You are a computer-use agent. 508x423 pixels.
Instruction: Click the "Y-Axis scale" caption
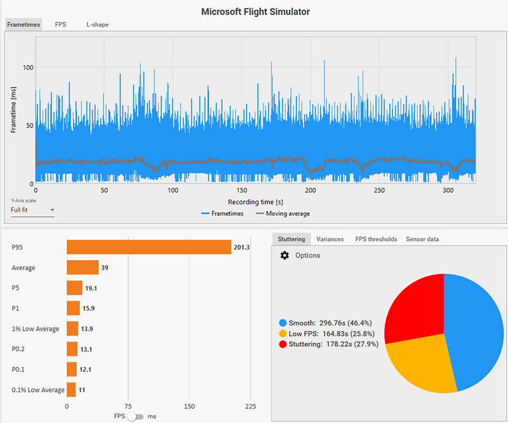pos(23,200)
